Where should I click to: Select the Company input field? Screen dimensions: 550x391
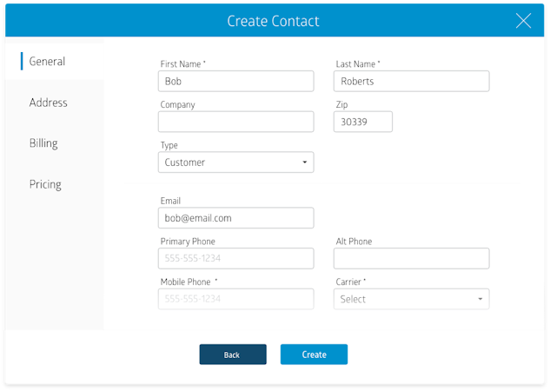tap(235, 122)
